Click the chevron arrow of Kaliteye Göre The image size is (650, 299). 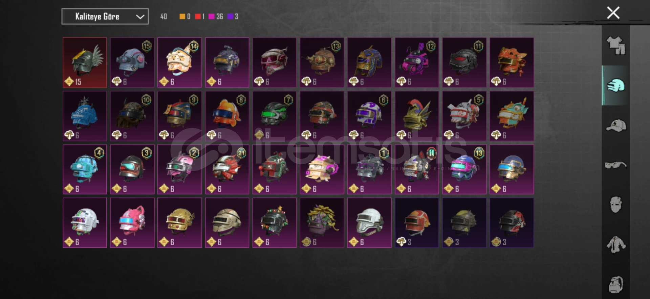[140, 17]
